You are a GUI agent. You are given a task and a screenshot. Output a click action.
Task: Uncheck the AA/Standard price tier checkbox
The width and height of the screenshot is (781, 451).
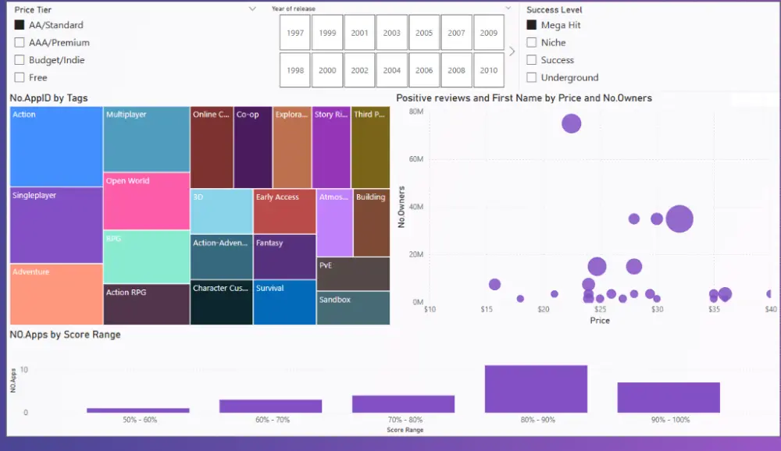pos(20,25)
